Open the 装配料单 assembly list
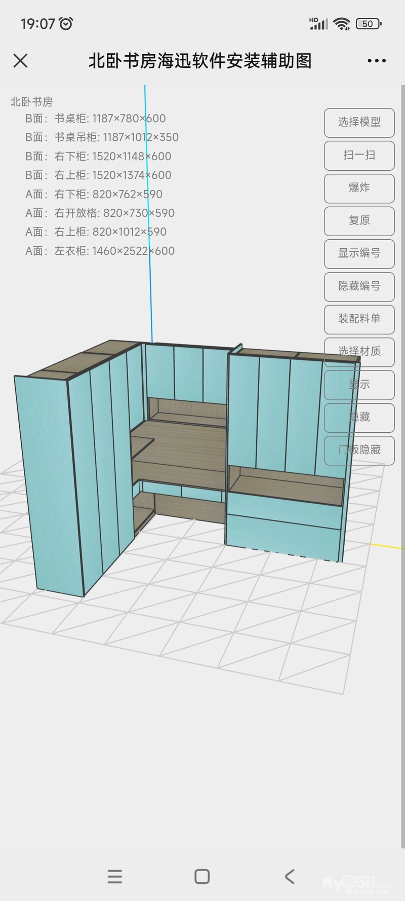This screenshot has height=901, width=405. click(x=359, y=319)
